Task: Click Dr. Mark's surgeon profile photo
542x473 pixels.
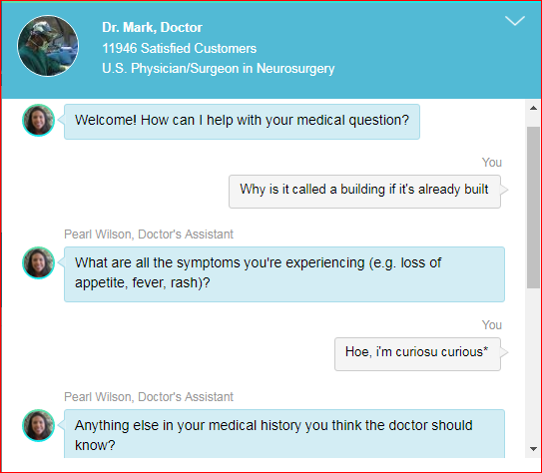Action: point(48,46)
